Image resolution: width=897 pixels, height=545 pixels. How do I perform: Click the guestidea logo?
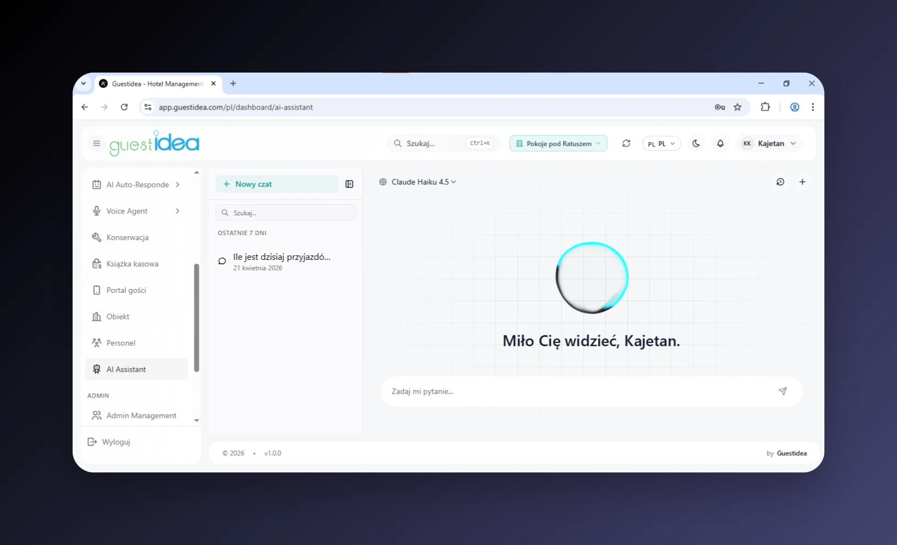(155, 144)
